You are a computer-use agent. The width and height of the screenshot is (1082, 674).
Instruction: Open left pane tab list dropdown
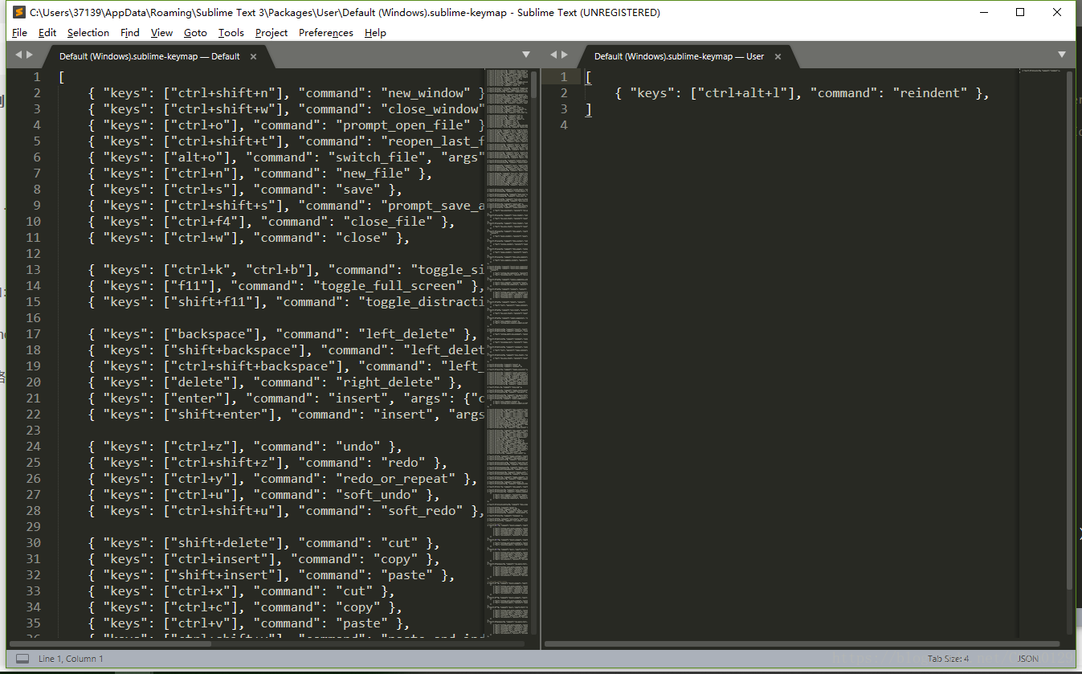(x=526, y=55)
